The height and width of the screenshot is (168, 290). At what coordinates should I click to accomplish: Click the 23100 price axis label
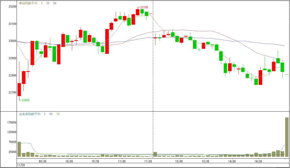12,24
